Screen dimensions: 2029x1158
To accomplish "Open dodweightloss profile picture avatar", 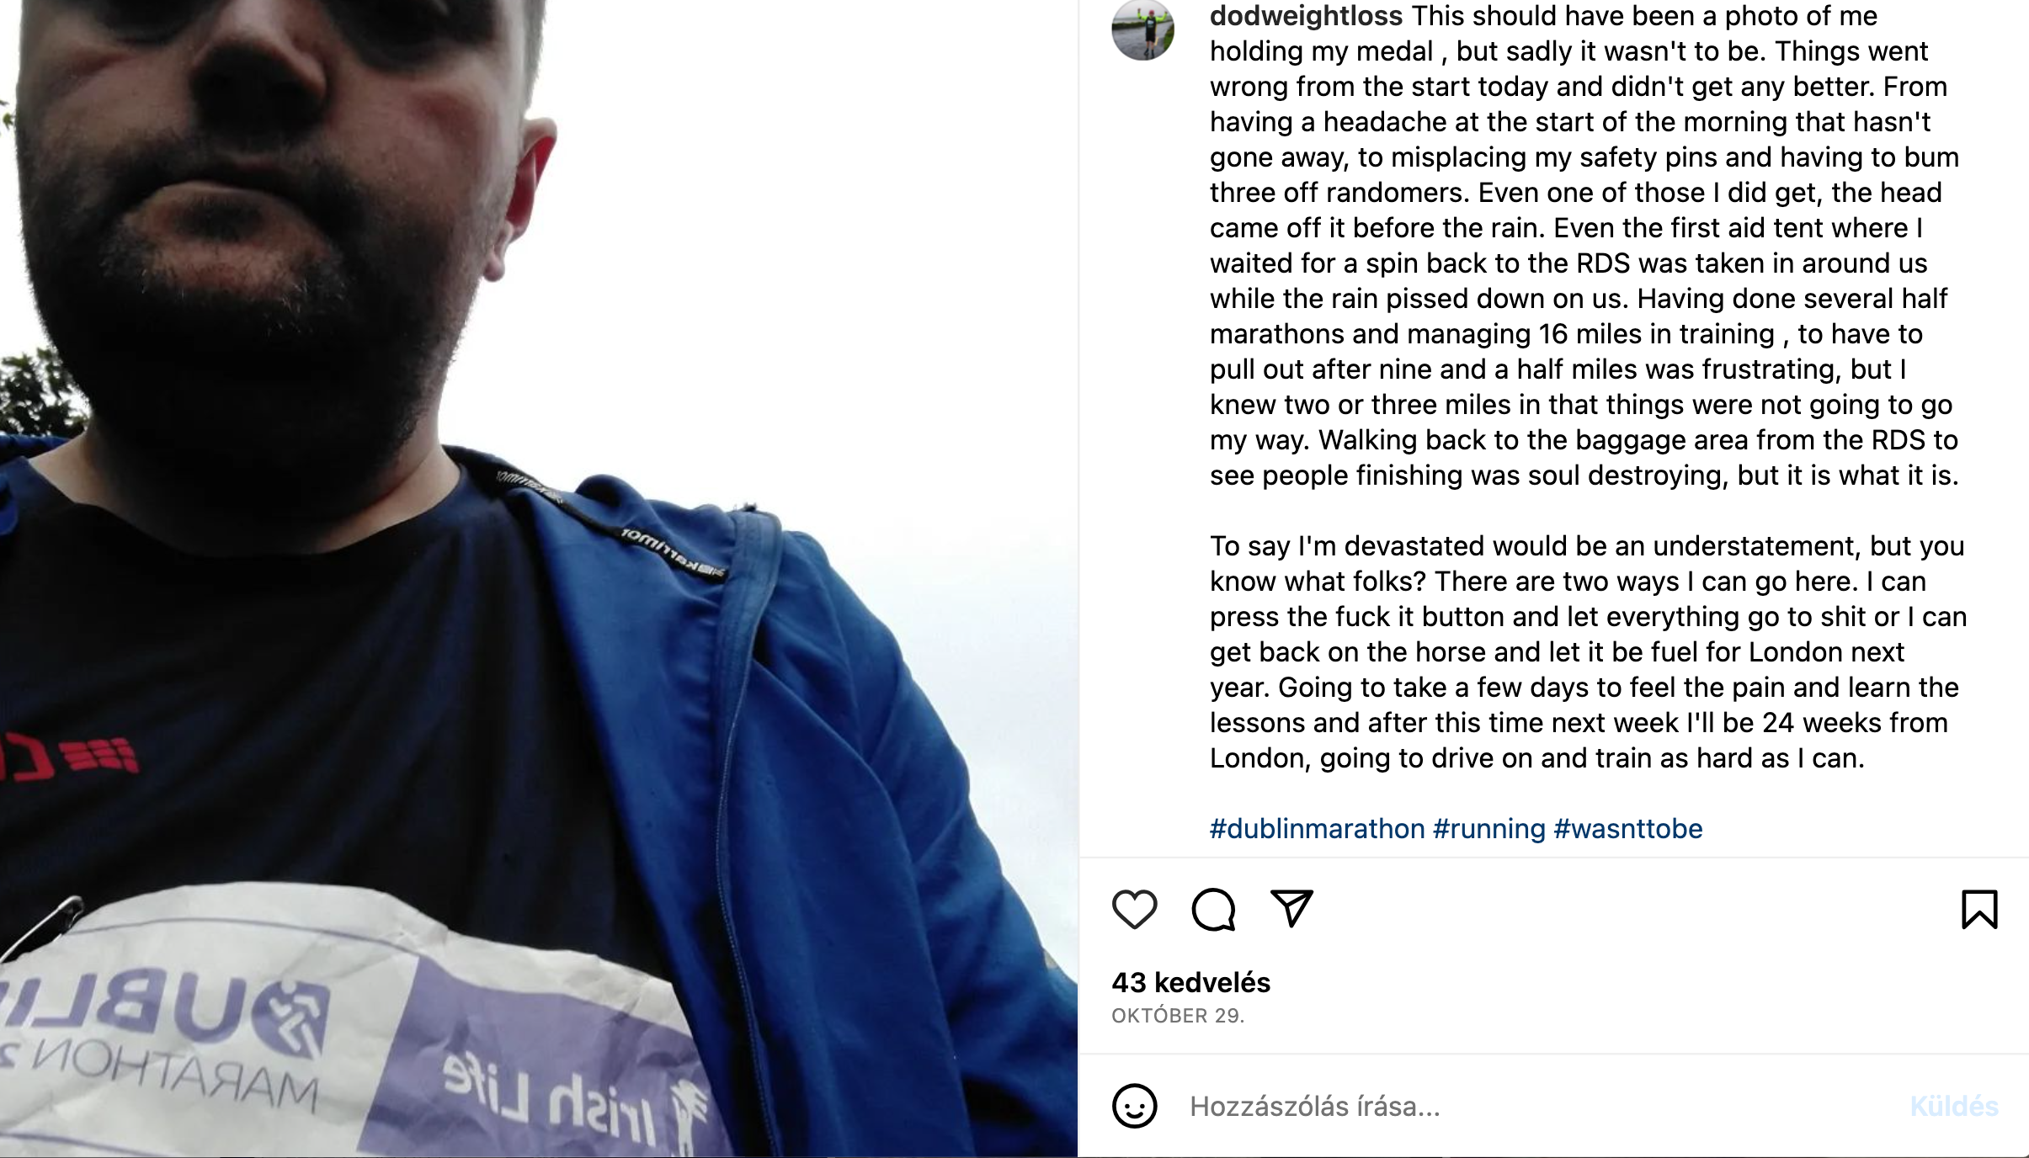I will [x=1142, y=29].
